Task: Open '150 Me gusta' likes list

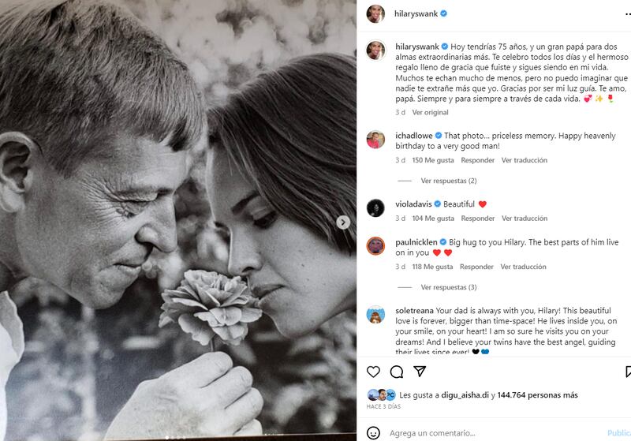Action: coord(433,160)
